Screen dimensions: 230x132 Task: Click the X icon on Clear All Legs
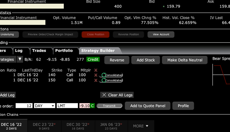point(104,95)
